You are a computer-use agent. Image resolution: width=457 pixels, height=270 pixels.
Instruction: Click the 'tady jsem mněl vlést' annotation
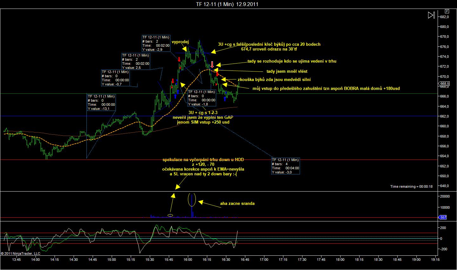287,71
